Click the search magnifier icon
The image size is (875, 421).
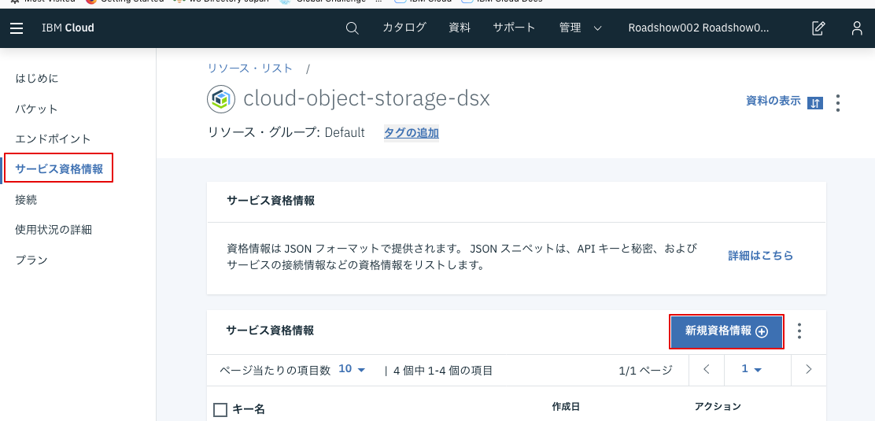pos(352,28)
